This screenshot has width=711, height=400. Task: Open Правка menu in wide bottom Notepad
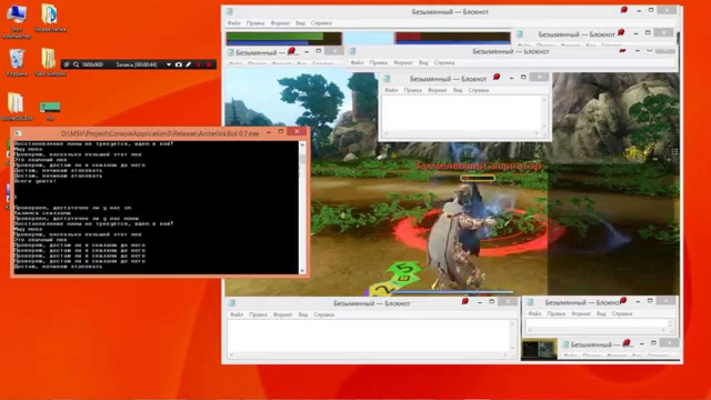tap(258, 314)
